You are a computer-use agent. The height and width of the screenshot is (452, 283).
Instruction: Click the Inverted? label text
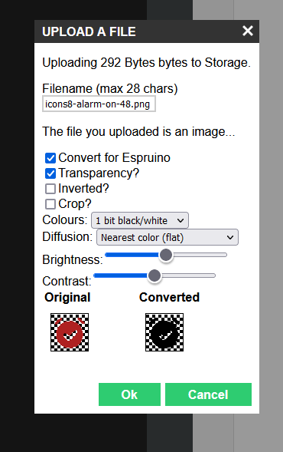point(83,189)
